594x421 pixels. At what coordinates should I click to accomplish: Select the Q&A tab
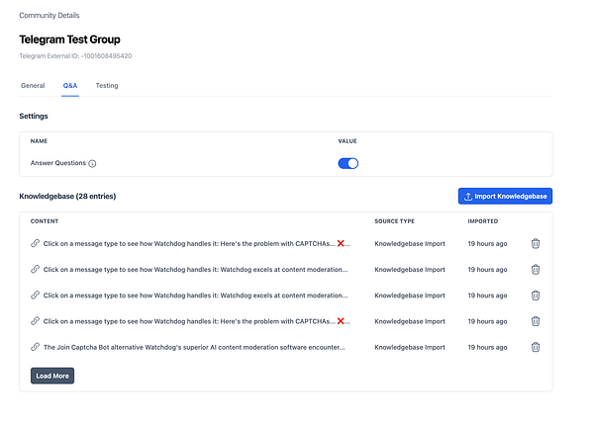pyautogui.click(x=70, y=86)
